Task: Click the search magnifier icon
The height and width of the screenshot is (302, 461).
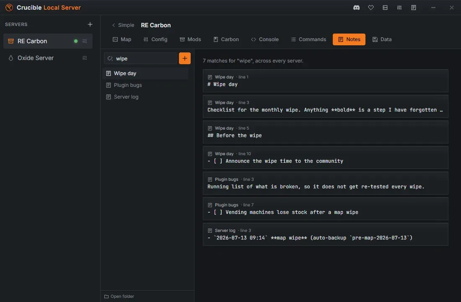Action: (110, 59)
